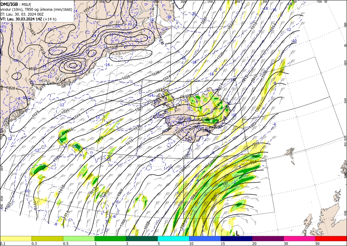
Task: Click the olive 0.3 mm legend swatch
Action: pyautogui.click(x=47, y=238)
